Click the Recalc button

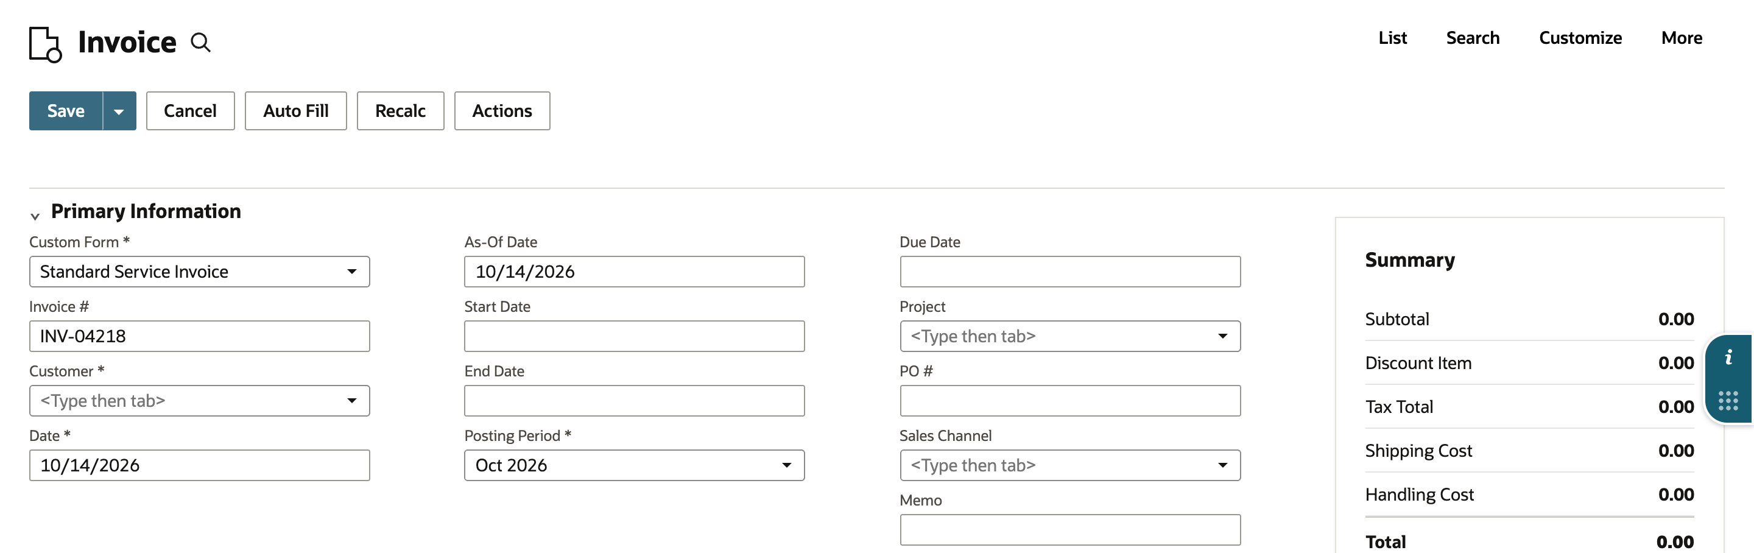(x=400, y=111)
